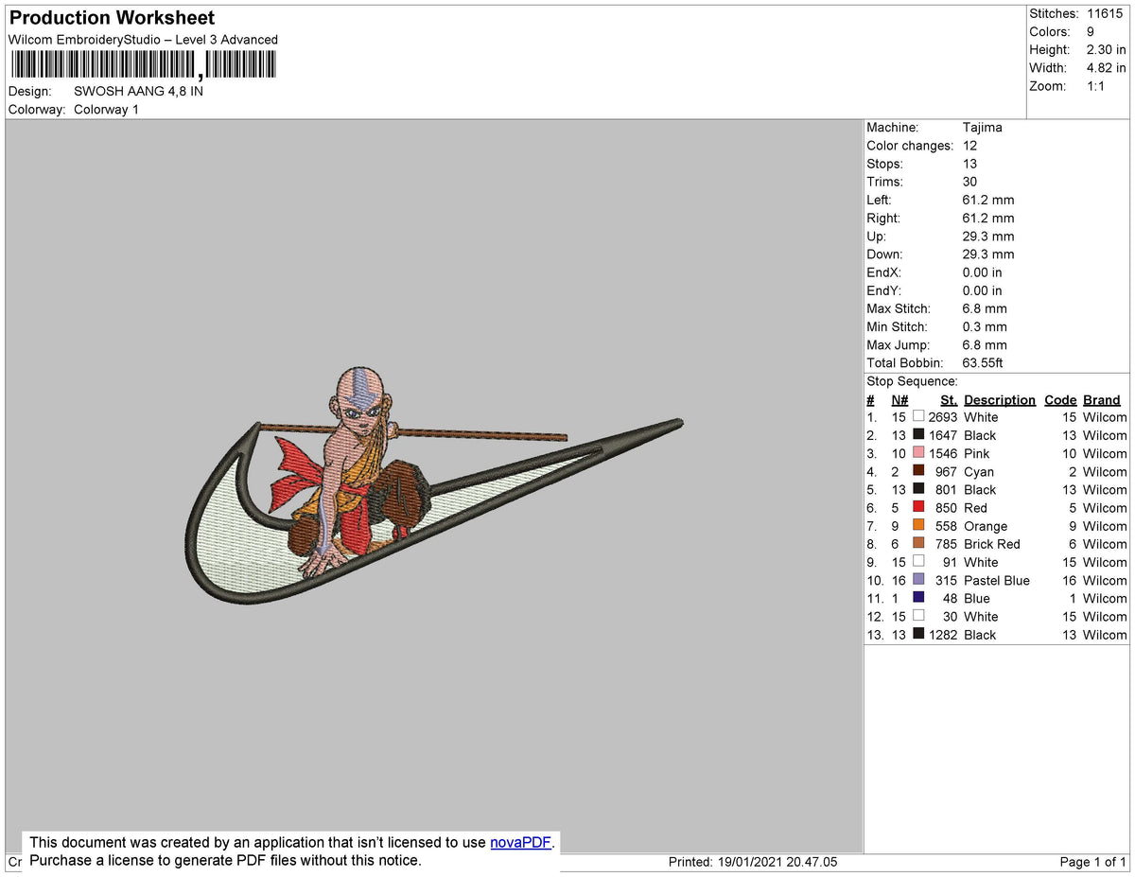Click the Blue swatch in stop 11
This screenshot has height=877, width=1135.
pos(918,598)
